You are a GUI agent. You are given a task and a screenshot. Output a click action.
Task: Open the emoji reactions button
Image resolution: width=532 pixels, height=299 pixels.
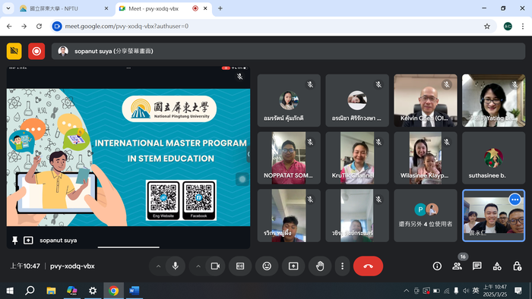[267, 266]
